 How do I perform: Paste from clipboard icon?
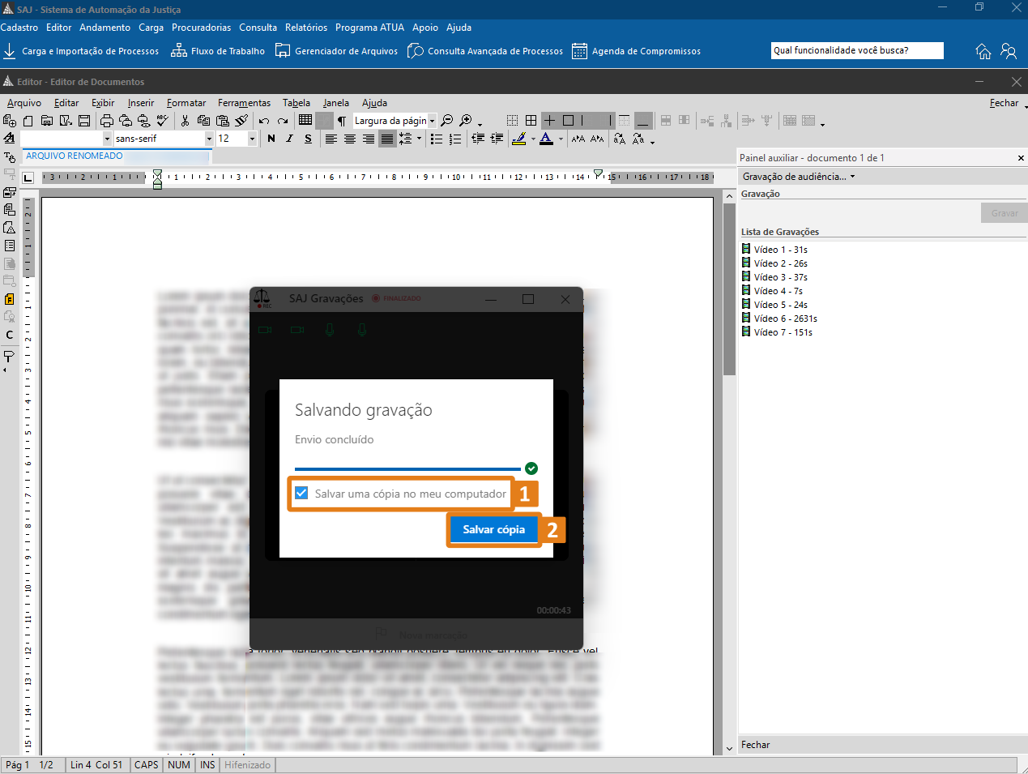point(223,121)
